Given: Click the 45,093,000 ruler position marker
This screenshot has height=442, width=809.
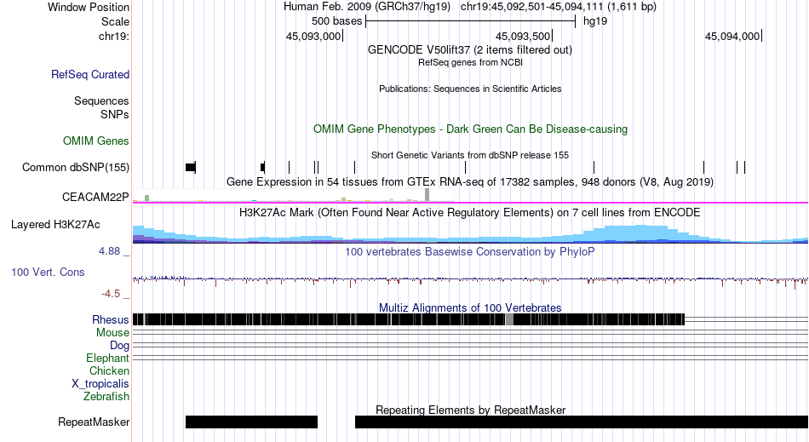Looking at the screenshot, I should [x=313, y=36].
